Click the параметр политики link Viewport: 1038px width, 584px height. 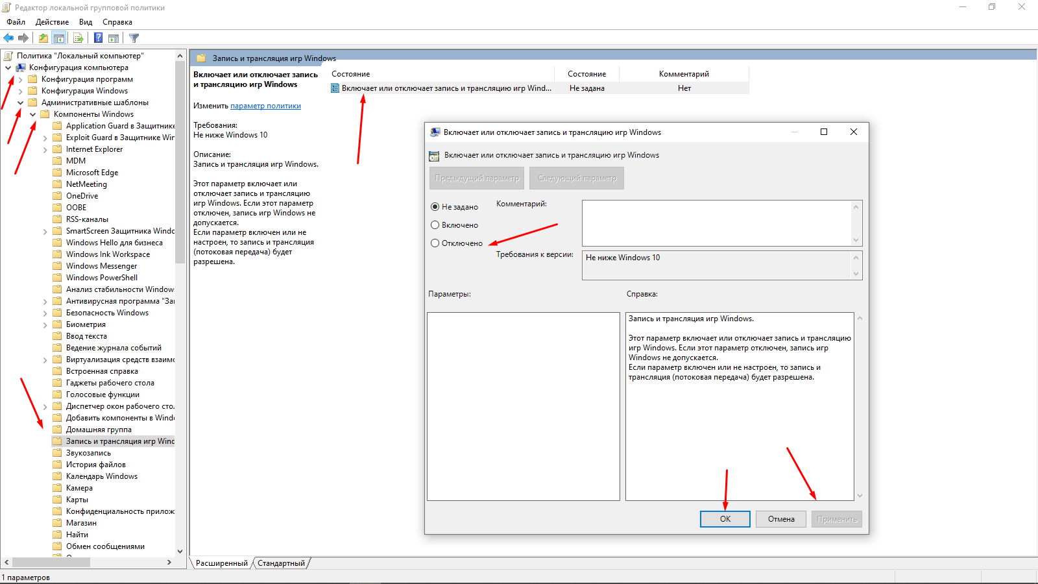265,106
